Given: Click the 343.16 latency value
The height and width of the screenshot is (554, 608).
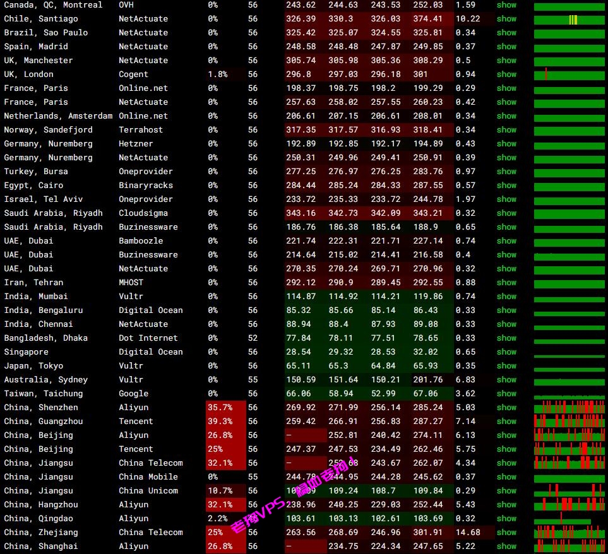Looking at the screenshot, I should (x=301, y=213).
